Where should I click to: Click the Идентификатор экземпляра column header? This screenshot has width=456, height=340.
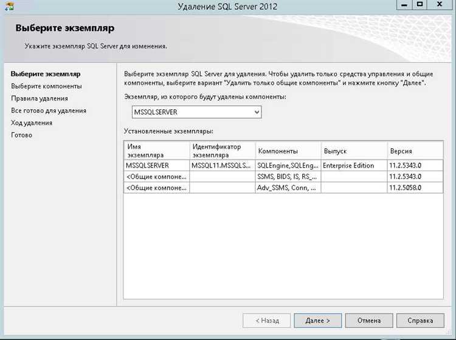coord(223,151)
